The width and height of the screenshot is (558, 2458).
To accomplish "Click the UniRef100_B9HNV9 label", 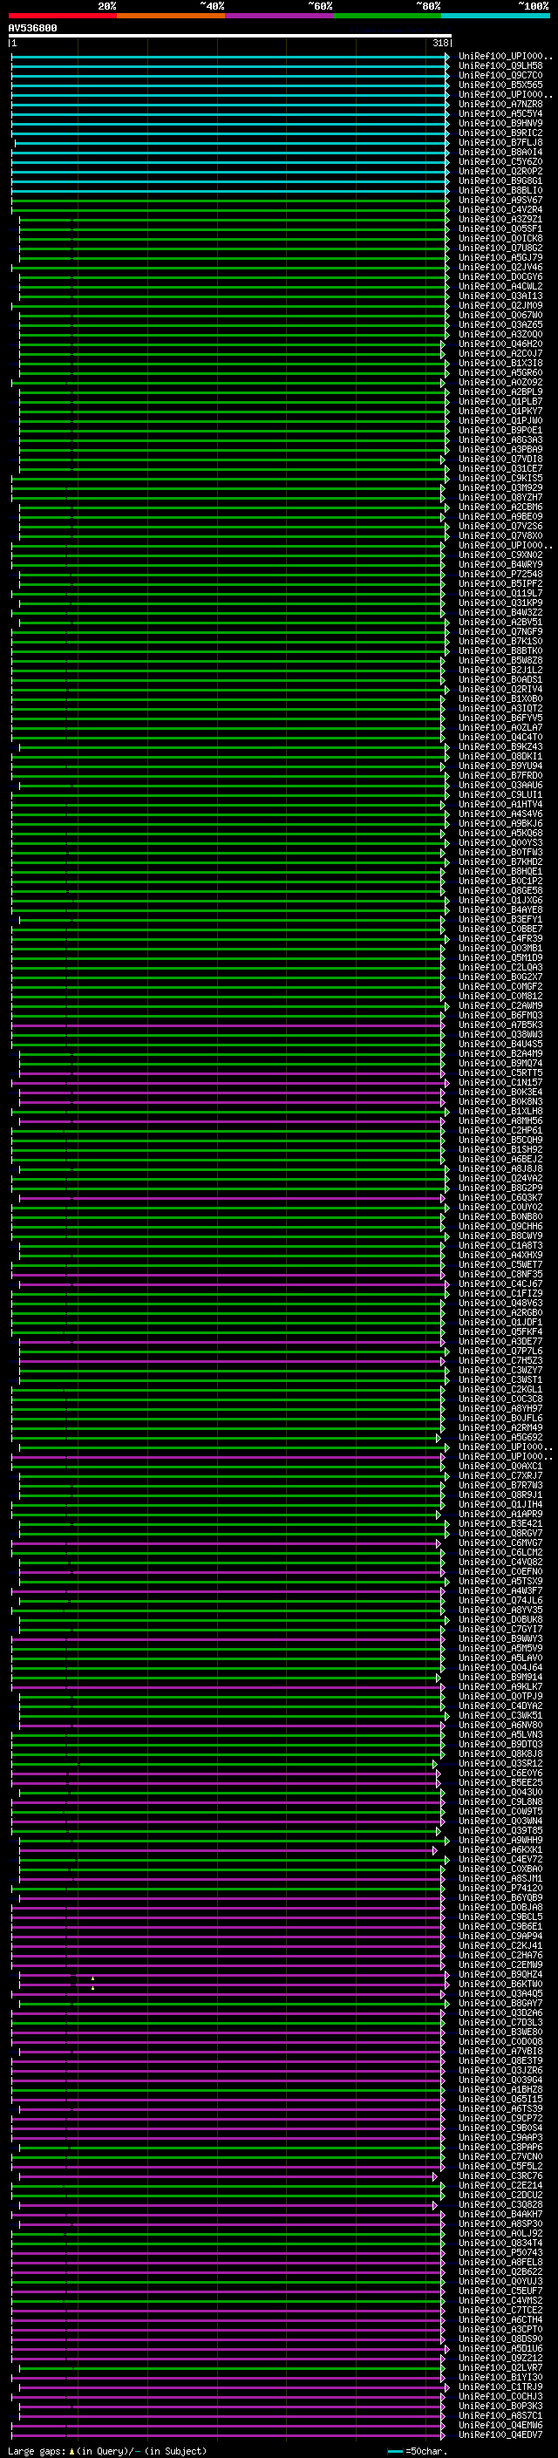I will (x=500, y=123).
